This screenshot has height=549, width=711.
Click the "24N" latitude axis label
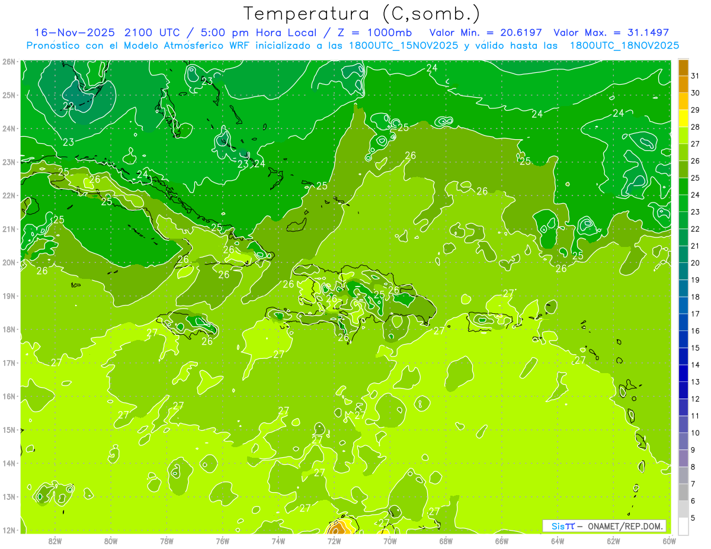pos(9,129)
